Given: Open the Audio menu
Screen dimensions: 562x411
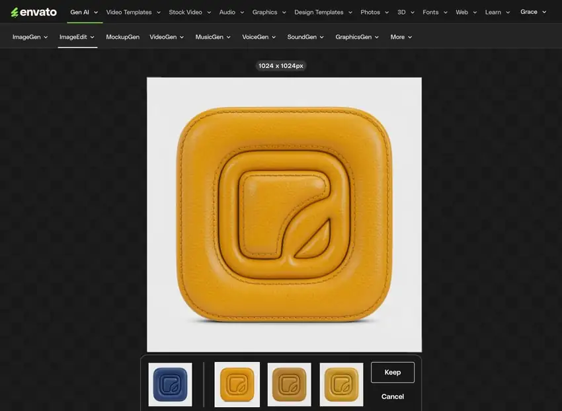Looking at the screenshot, I should click(x=227, y=12).
